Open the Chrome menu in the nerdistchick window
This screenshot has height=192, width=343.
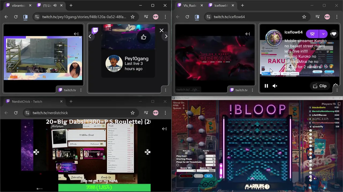click(165, 113)
